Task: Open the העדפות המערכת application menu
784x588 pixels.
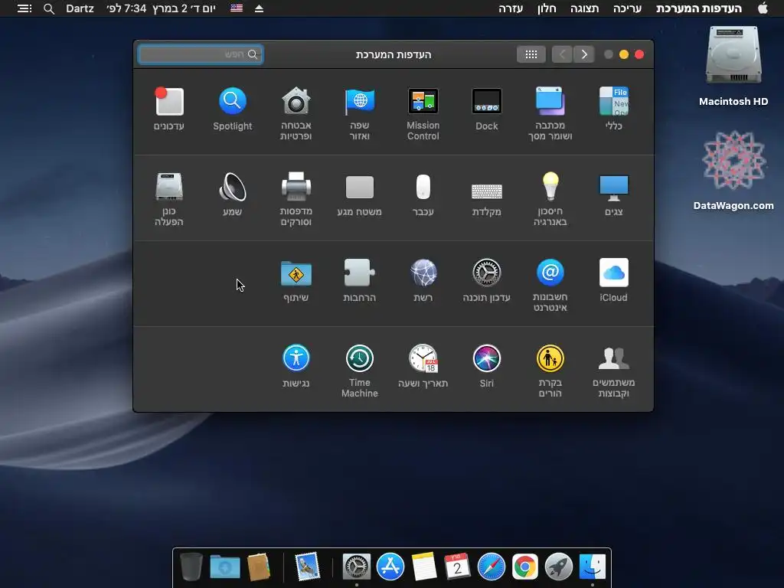Action: click(x=698, y=8)
